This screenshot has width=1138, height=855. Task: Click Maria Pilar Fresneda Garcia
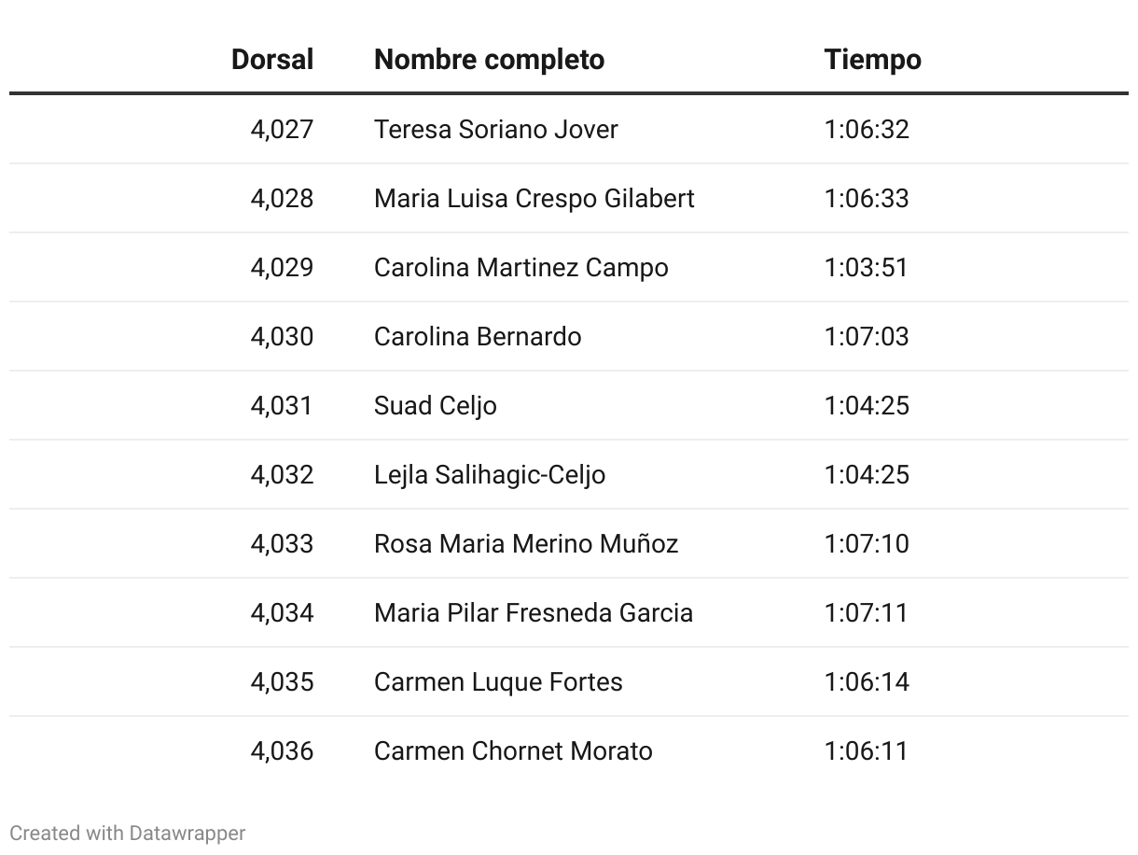[x=534, y=612]
